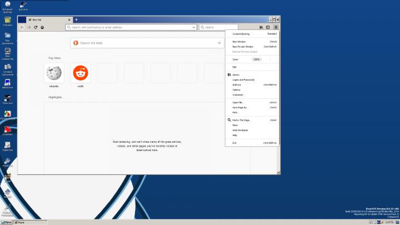The height and width of the screenshot is (225, 400).
Task: Reset zoom via the 100% button
Action: tap(257, 59)
